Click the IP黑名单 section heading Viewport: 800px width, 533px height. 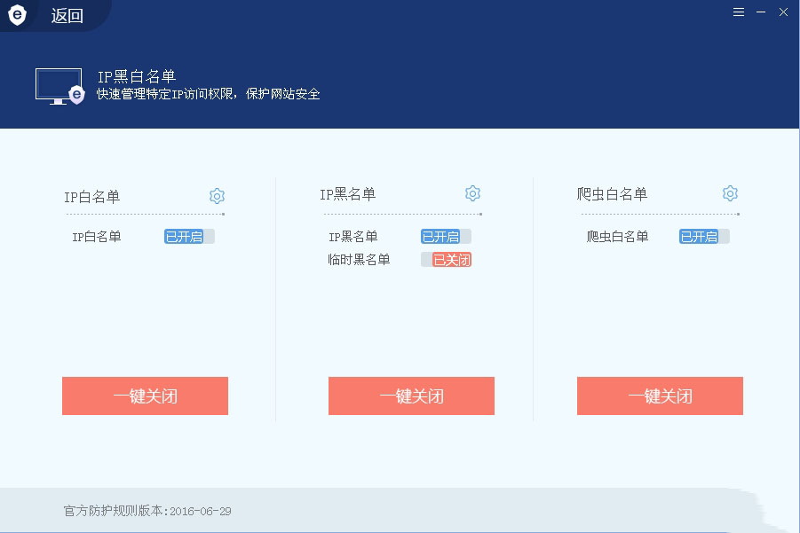tap(347, 194)
